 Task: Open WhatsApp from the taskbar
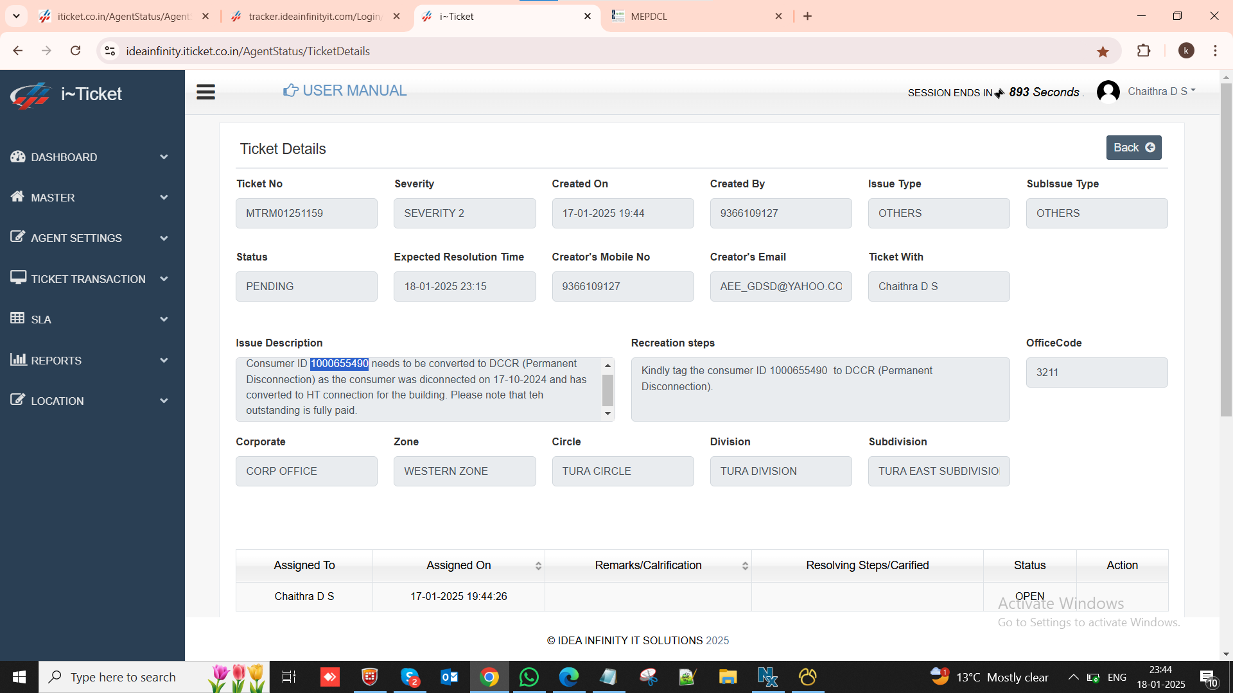[529, 677]
